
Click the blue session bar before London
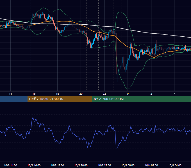14,99
